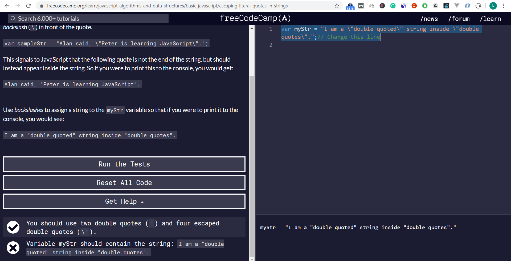Reset All Code

click(124, 183)
